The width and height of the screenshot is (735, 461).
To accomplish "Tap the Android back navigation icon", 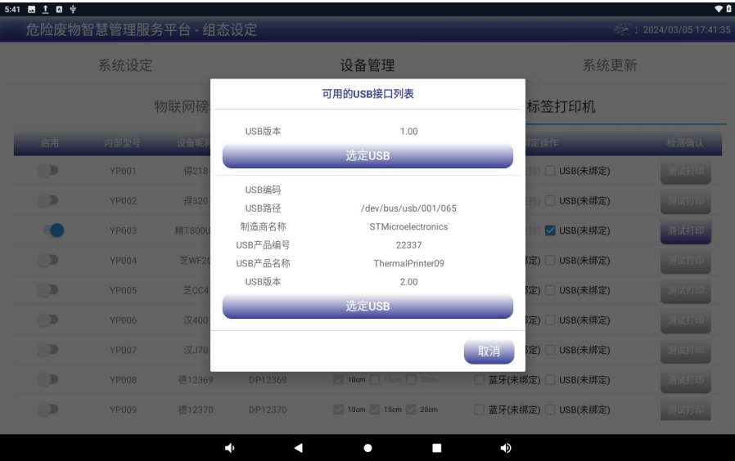I will (298, 448).
